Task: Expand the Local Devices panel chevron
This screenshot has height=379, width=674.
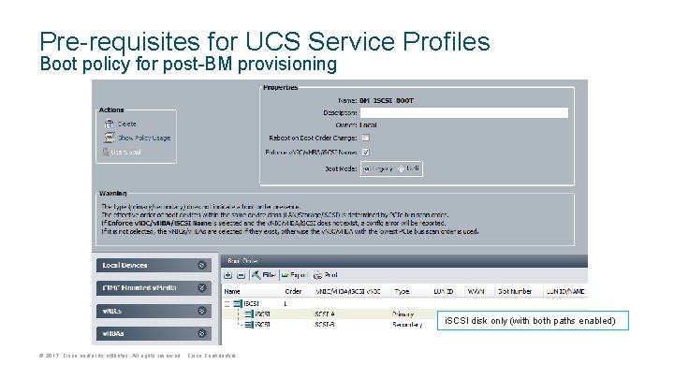Action: coord(201,265)
